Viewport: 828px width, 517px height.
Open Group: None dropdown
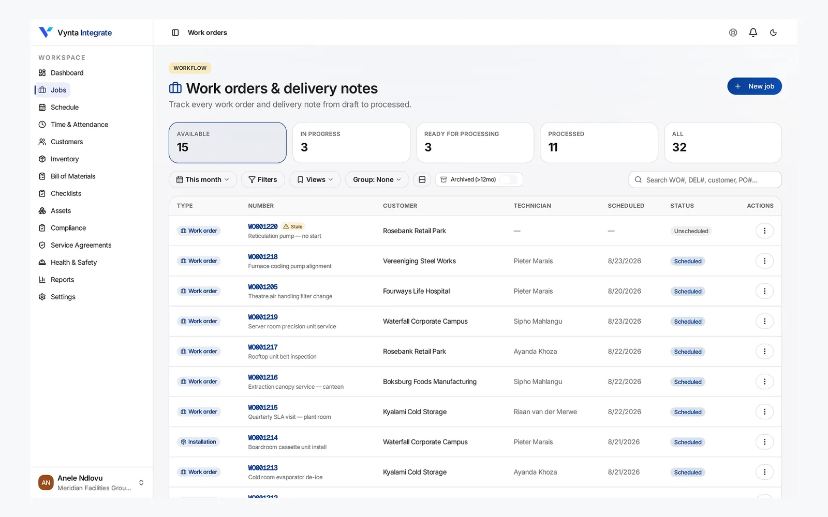coord(377,179)
